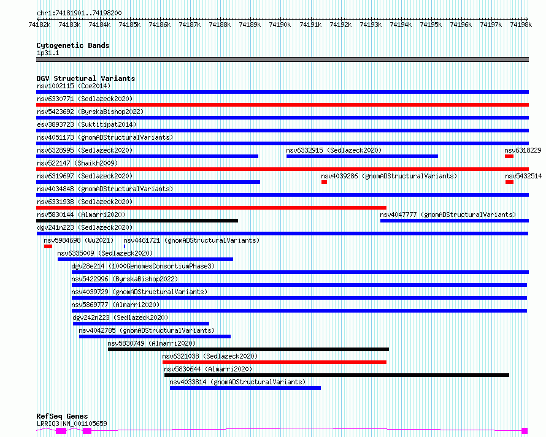This screenshot has width=546, height=437.
Task: Open nsv4034848 gnomAD variant label
Action: tap(105, 189)
